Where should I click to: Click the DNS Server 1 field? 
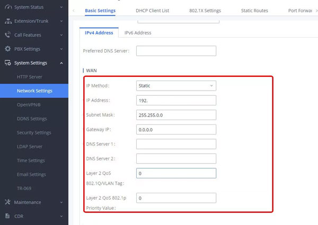click(176, 144)
